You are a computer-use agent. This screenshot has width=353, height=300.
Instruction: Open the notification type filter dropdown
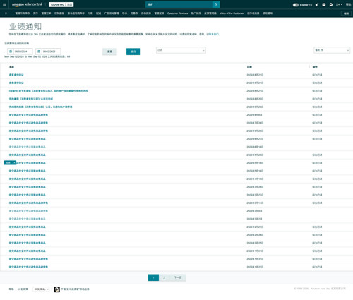pos(181,50)
